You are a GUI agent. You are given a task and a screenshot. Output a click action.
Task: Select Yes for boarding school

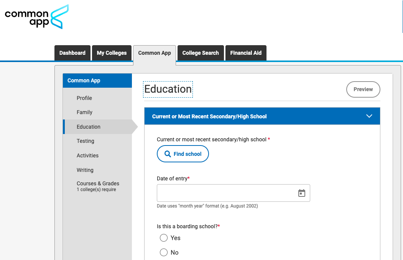point(164,238)
